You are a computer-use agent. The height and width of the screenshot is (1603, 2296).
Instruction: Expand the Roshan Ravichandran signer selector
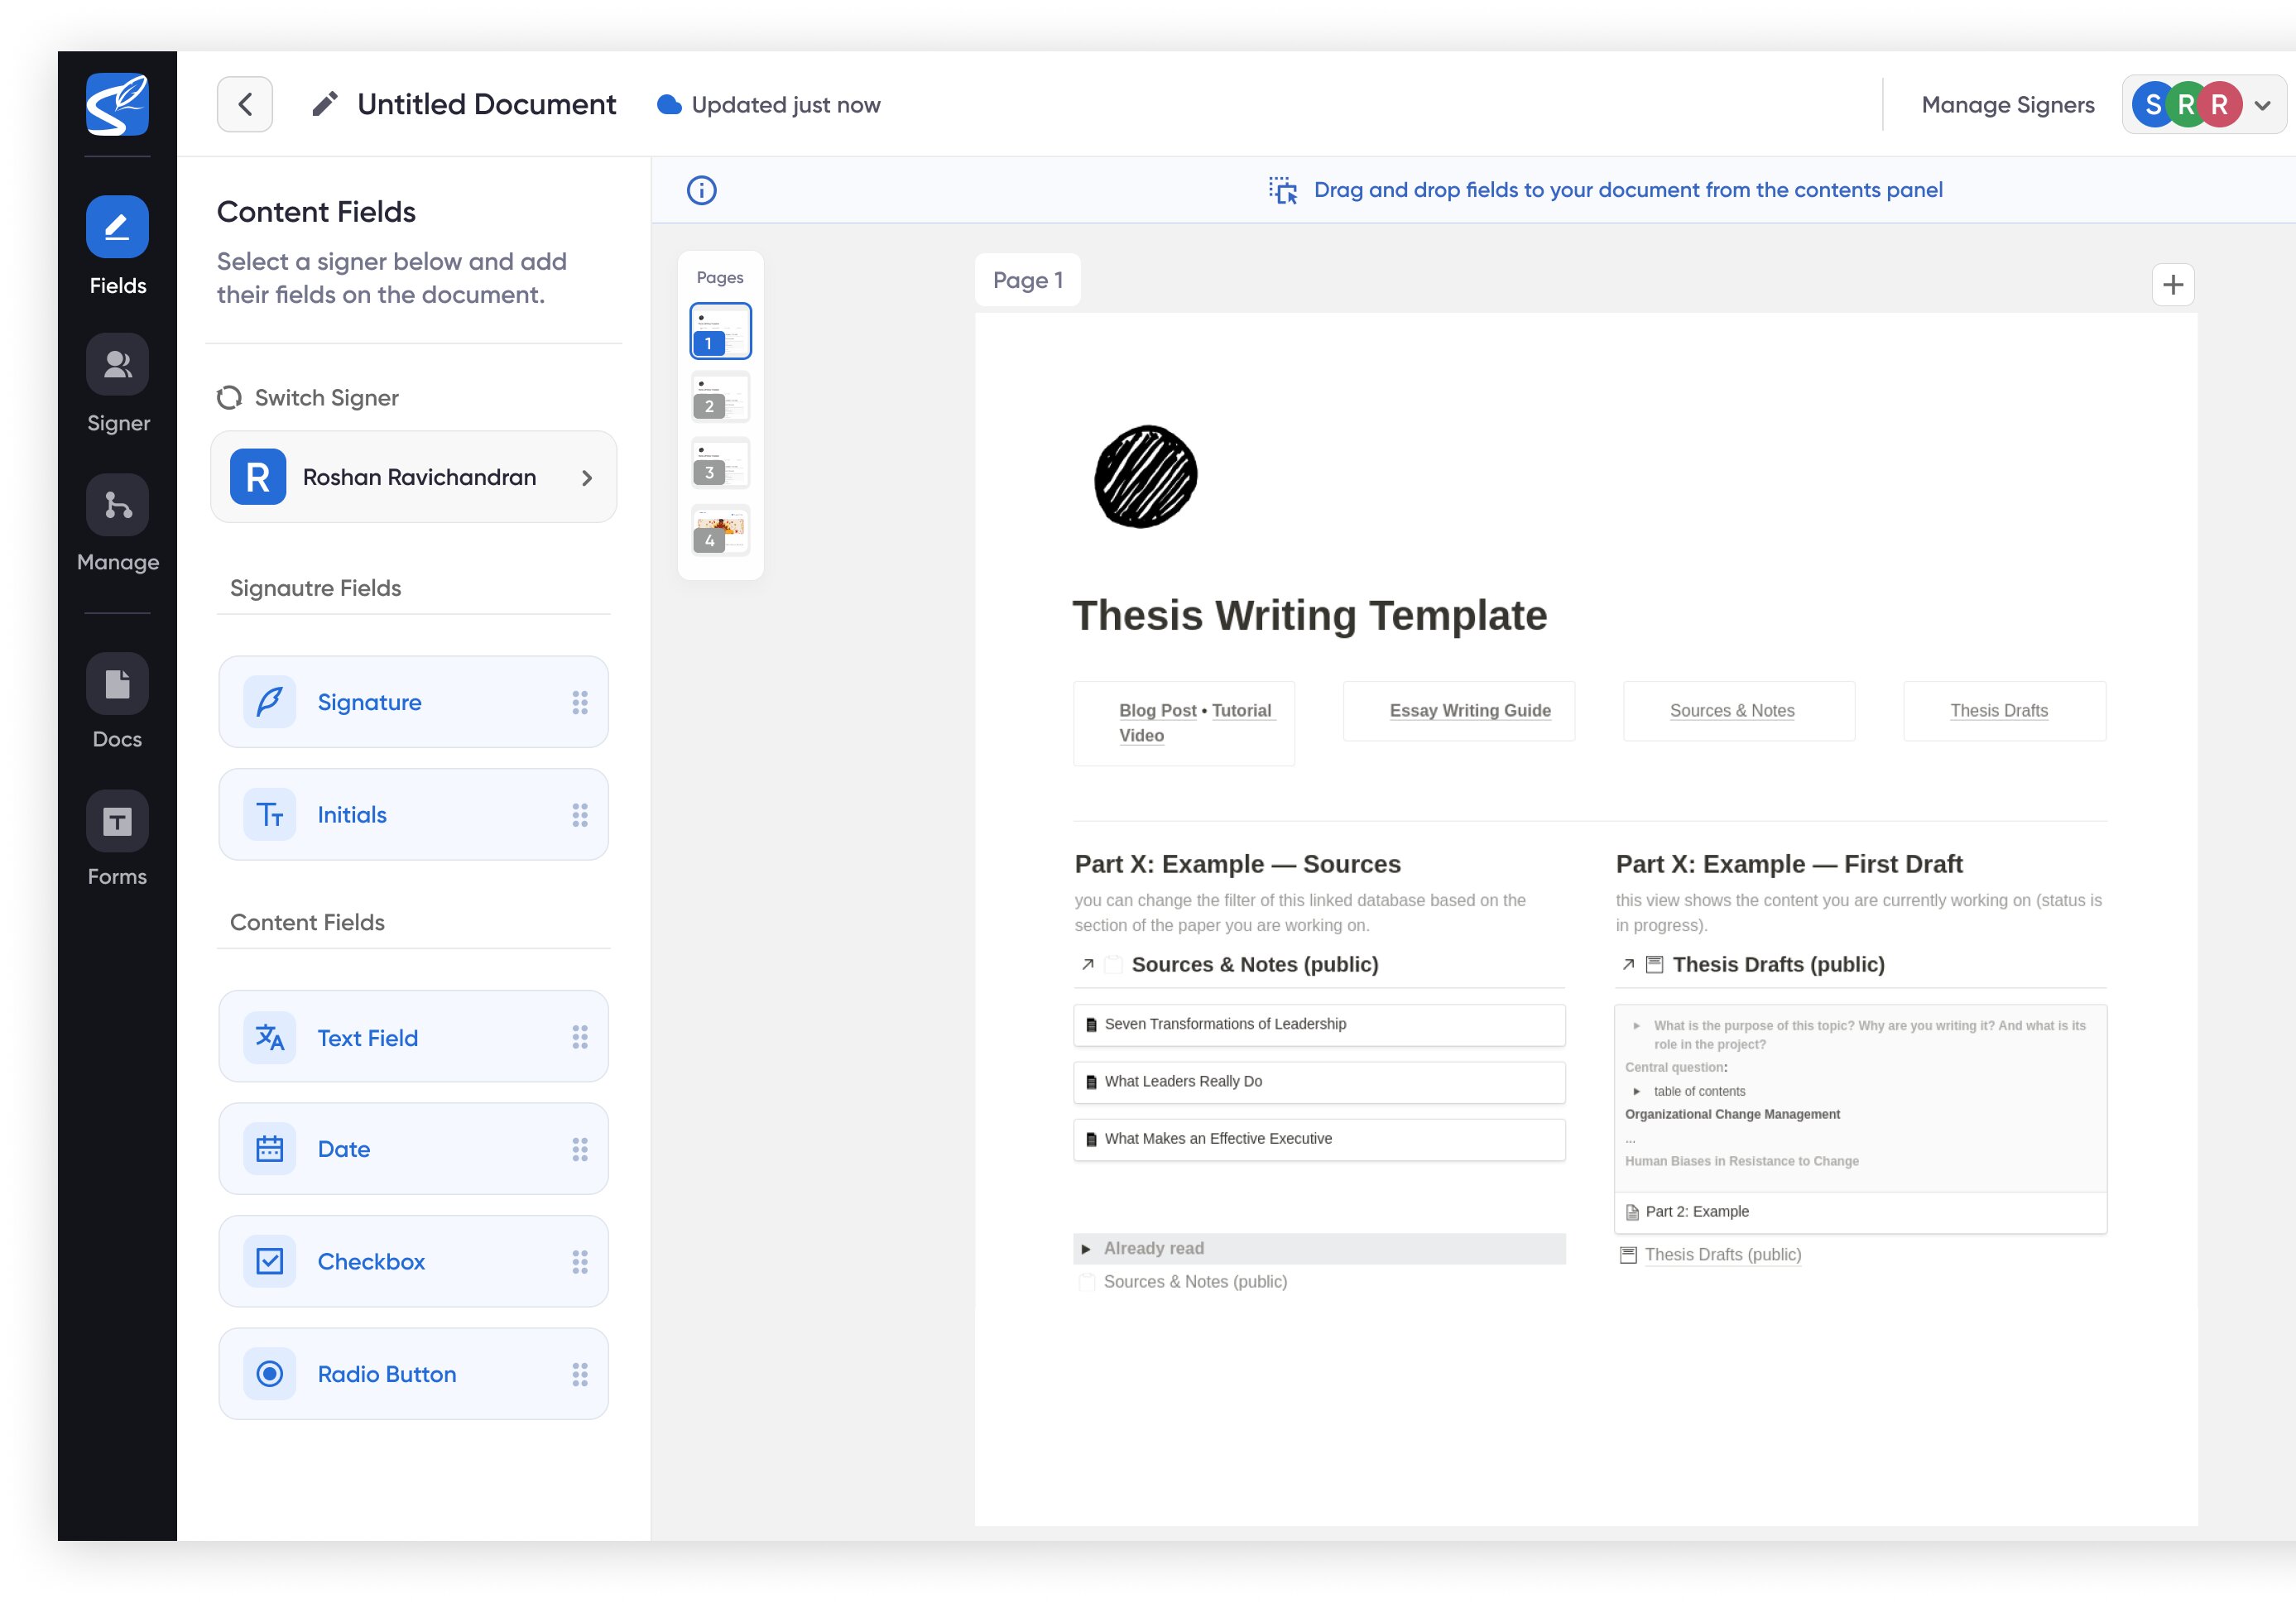pyautogui.click(x=413, y=477)
